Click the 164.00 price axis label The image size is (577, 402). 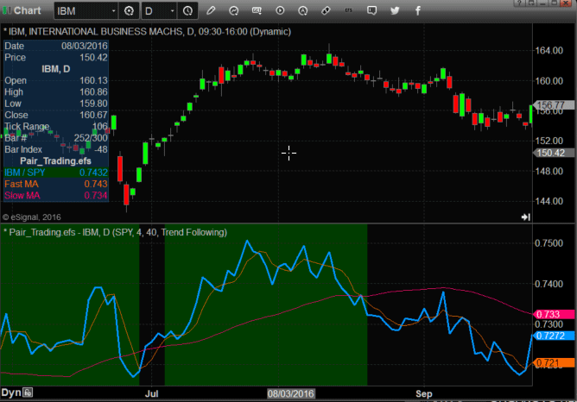click(x=548, y=50)
